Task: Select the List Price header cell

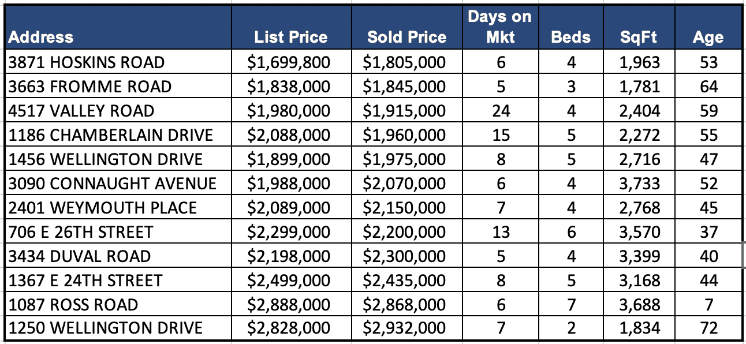Action: [290, 38]
